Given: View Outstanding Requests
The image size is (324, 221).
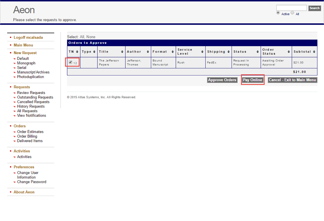Looking at the screenshot, I should [35, 97].
